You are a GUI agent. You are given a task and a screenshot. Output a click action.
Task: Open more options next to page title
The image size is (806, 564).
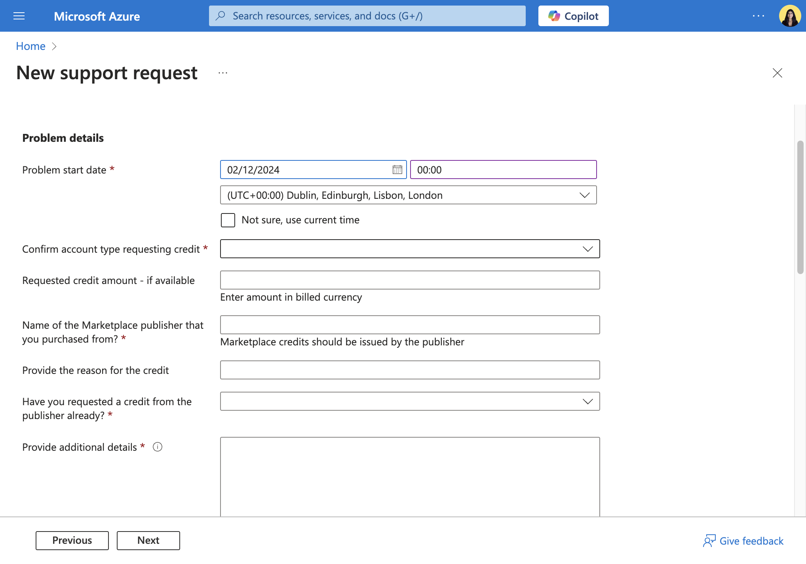tap(223, 73)
